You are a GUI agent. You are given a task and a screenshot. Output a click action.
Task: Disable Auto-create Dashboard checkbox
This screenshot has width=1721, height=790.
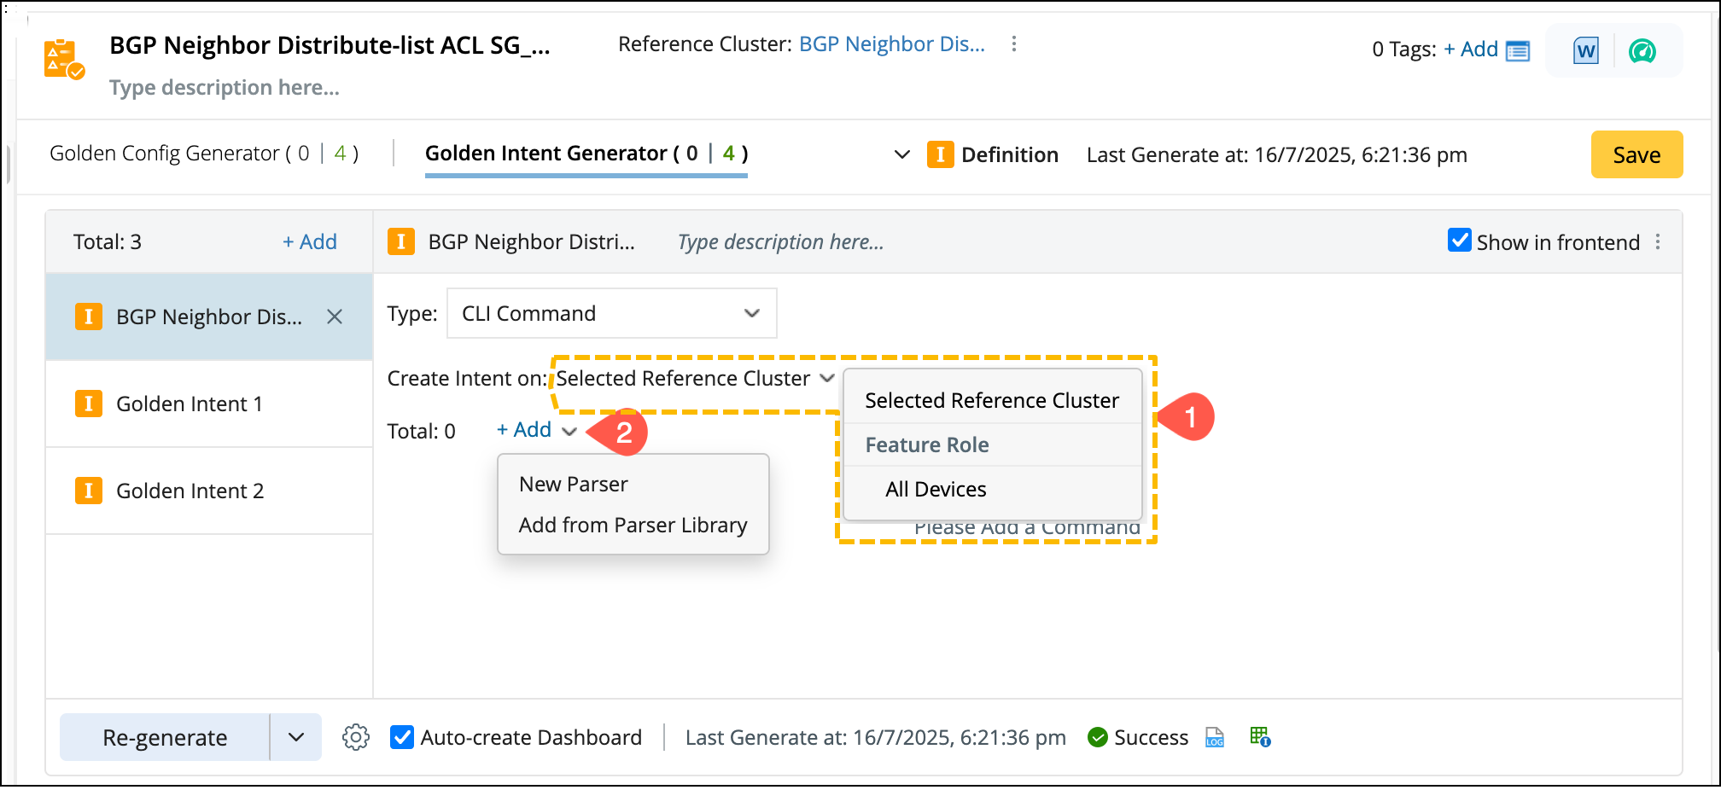[x=402, y=737]
